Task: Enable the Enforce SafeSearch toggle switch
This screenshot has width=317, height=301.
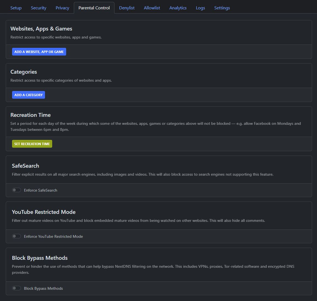Action: click(x=16, y=190)
